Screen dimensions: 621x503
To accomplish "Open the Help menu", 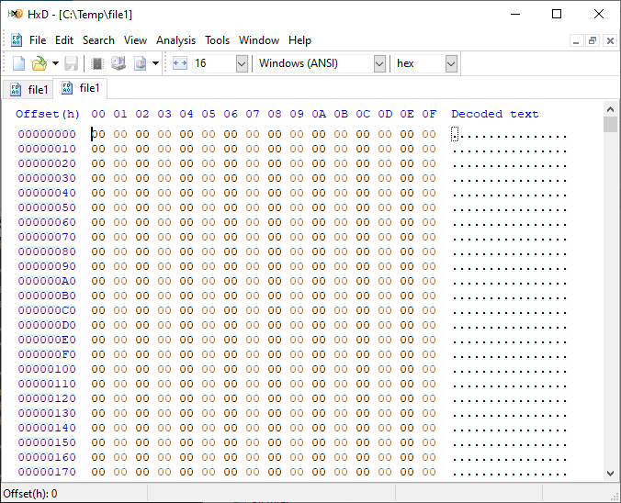I will (299, 40).
